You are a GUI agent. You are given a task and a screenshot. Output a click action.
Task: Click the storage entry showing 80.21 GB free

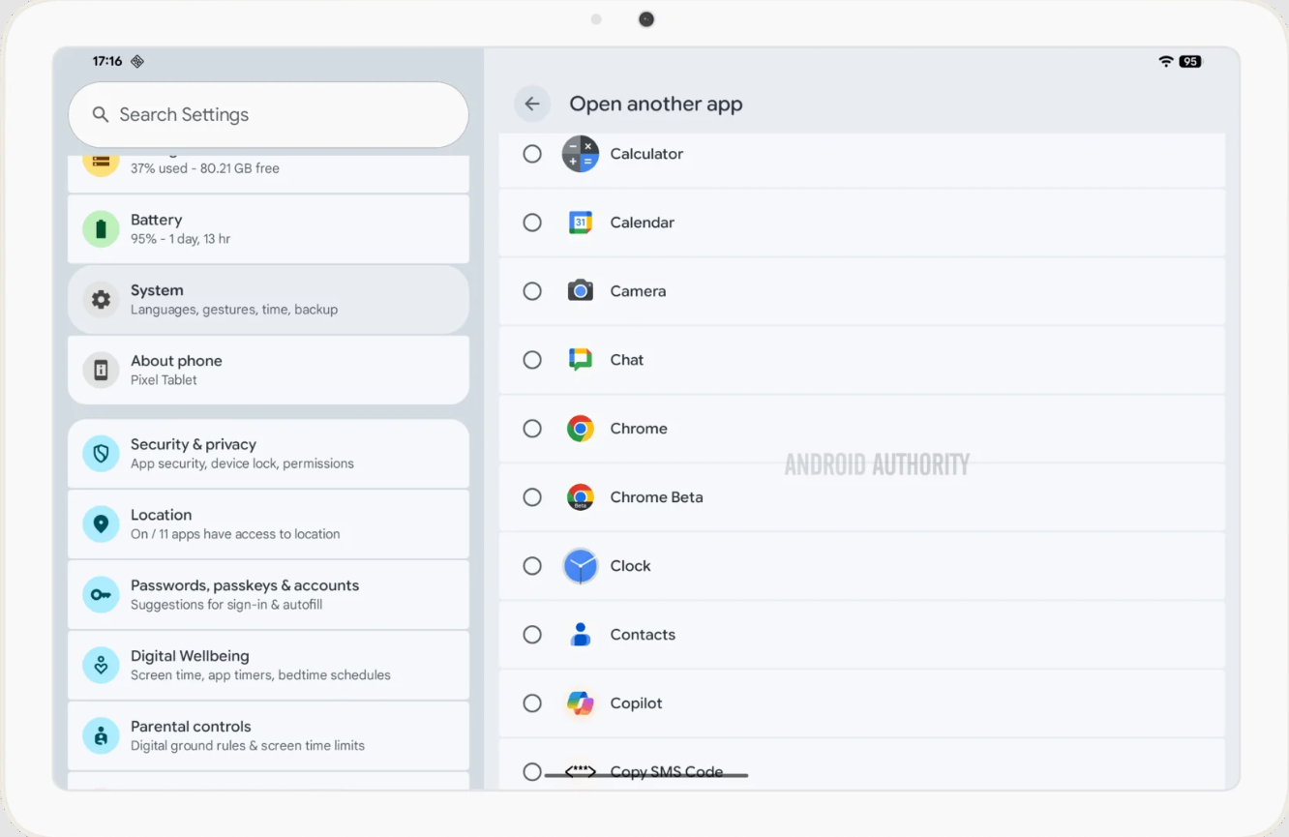(x=268, y=172)
